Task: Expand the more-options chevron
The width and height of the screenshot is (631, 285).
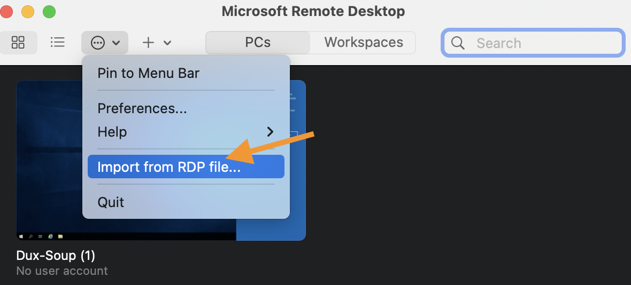Action: 116,43
